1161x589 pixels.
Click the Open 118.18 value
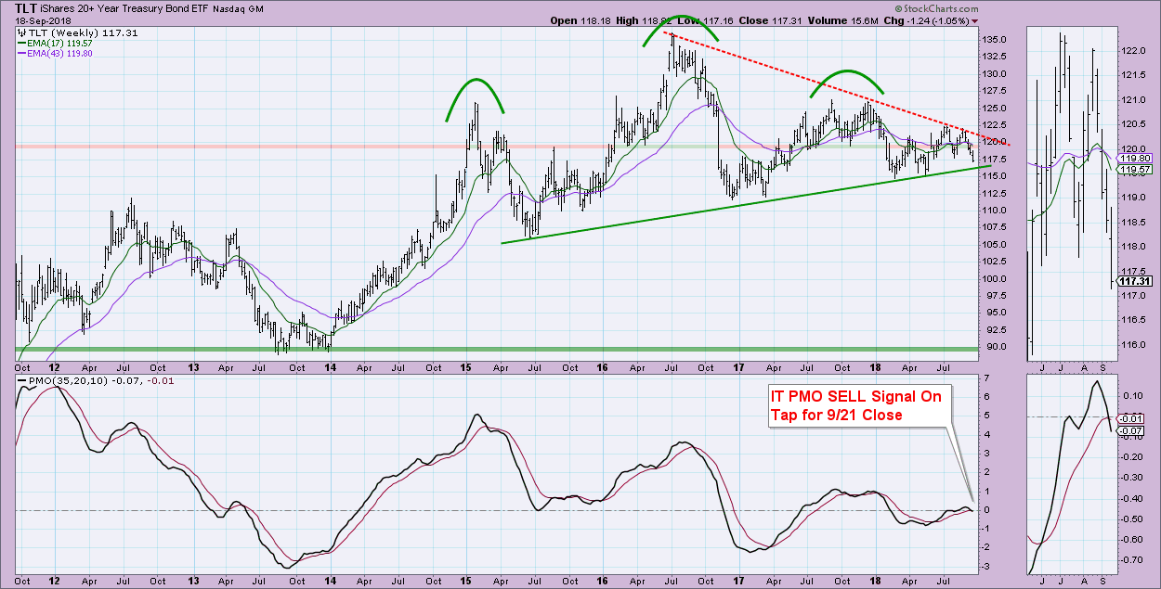[580, 20]
